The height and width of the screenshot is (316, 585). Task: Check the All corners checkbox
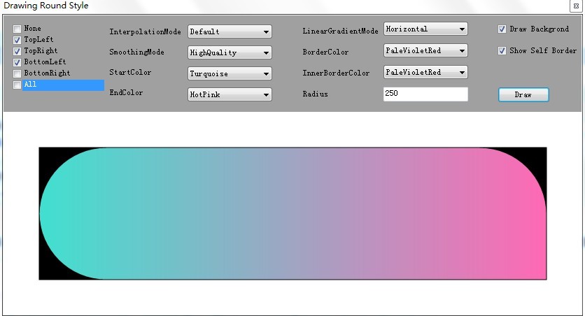pyautogui.click(x=17, y=85)
